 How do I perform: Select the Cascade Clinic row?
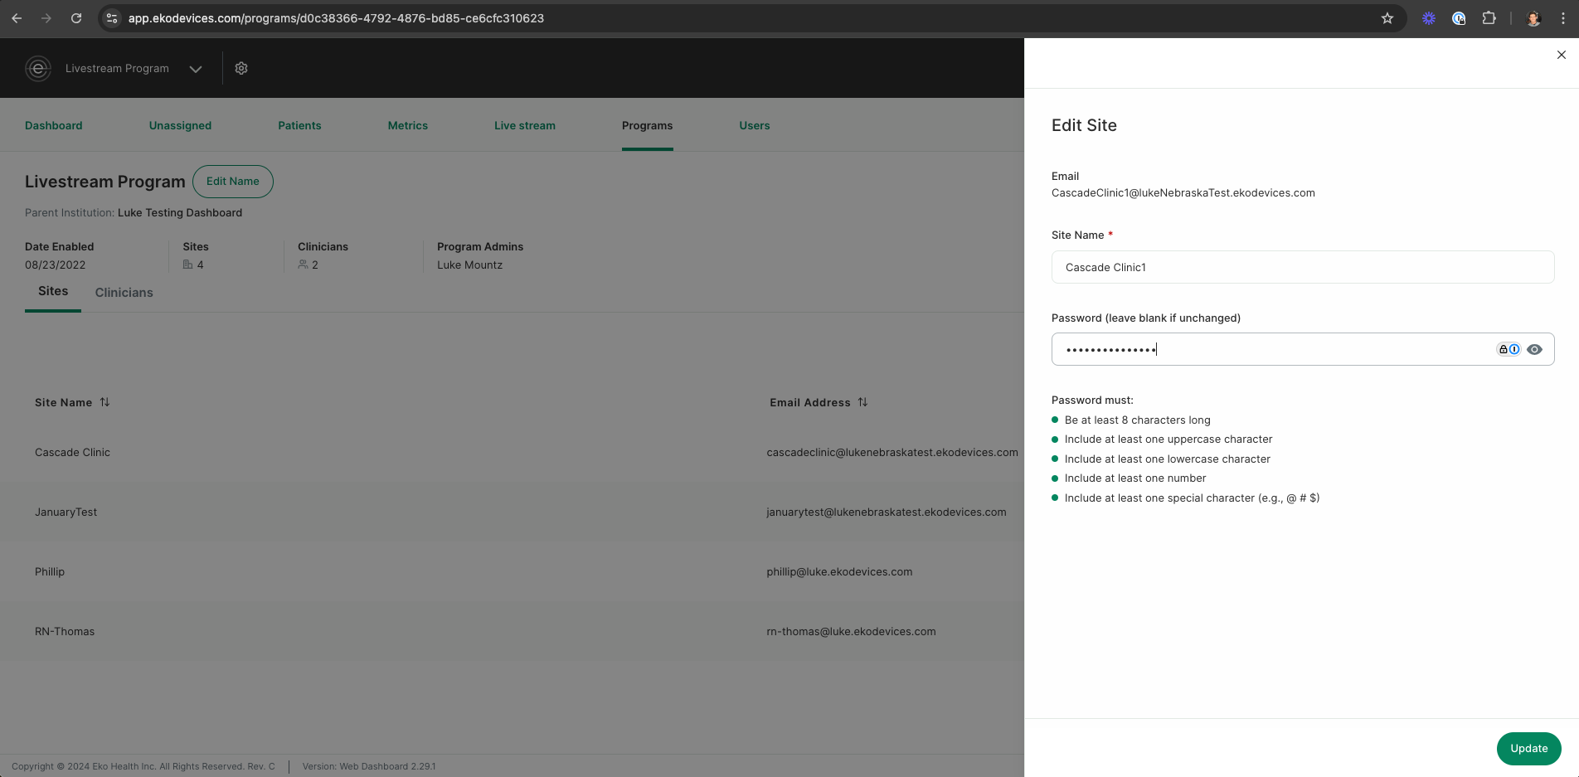pyautogui.click(x=512, y=452)
